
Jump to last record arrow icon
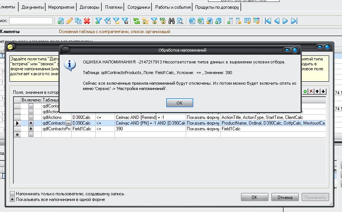[x=294, y=21]
